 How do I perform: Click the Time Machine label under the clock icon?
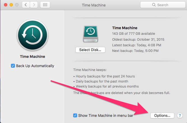[x=33, y=56]
